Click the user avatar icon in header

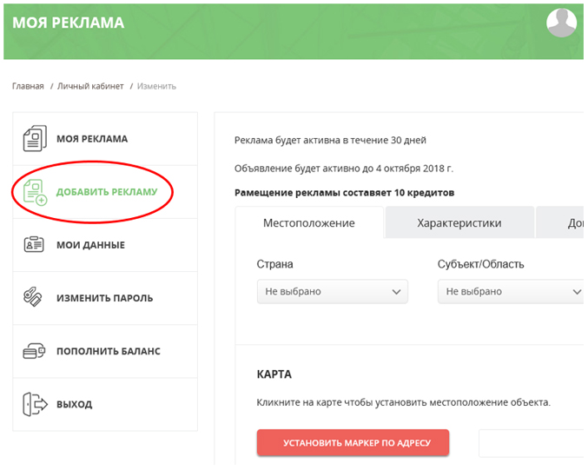[561, 23]
